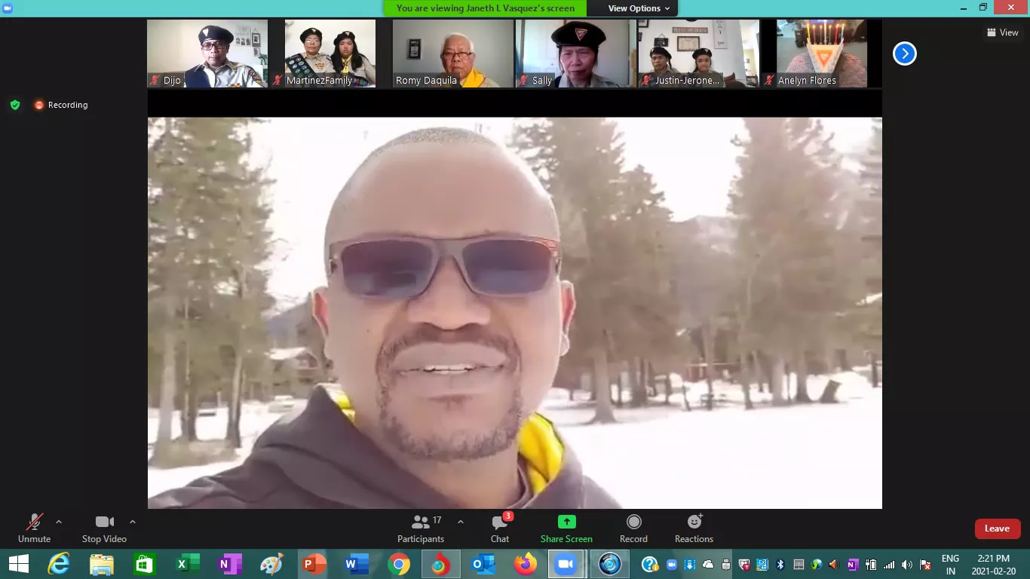Open PowerPoint from the taskbar
Screen dimensions: 1030x579
coord(314,564)
